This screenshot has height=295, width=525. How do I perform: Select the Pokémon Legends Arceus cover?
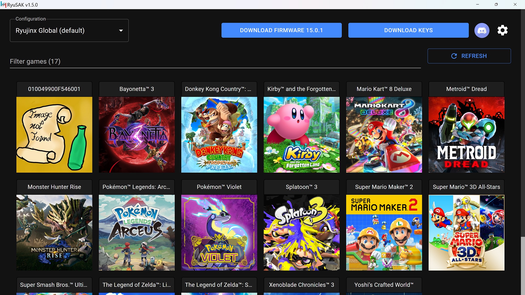(137, 233)
